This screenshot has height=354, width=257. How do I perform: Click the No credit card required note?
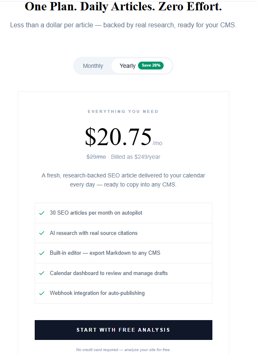pos(123,349)
